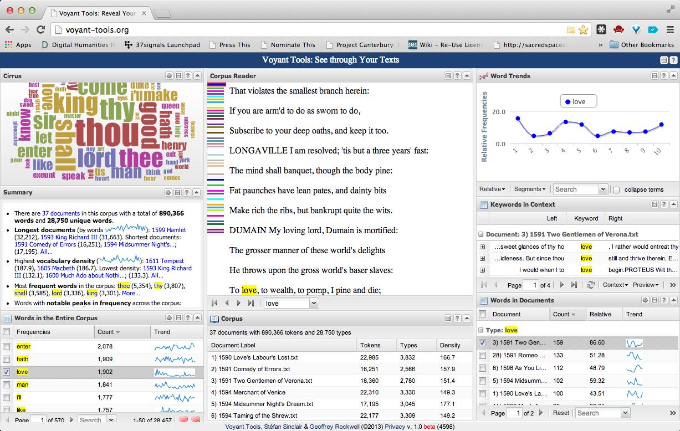Open Words in the Entire Corpus options gear

tap(168, 318)
